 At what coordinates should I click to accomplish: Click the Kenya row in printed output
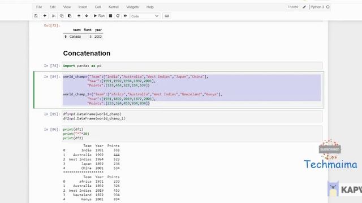[92, 199]
